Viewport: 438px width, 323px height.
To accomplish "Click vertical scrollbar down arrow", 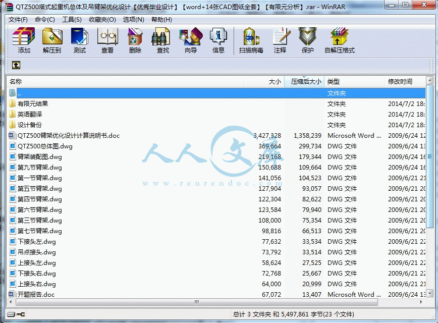I will pyautogui.click(x=430, y=293).
